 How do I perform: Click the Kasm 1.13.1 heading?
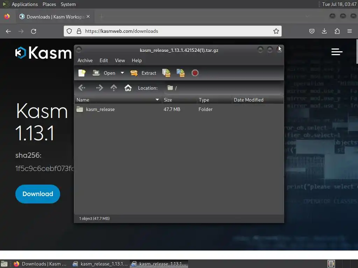click(x=42, y=122)
